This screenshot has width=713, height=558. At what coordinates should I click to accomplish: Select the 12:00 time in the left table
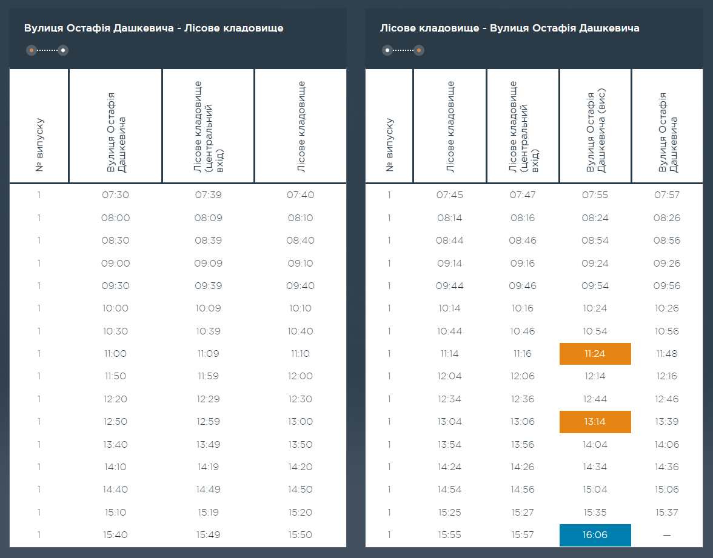point(300,376)
